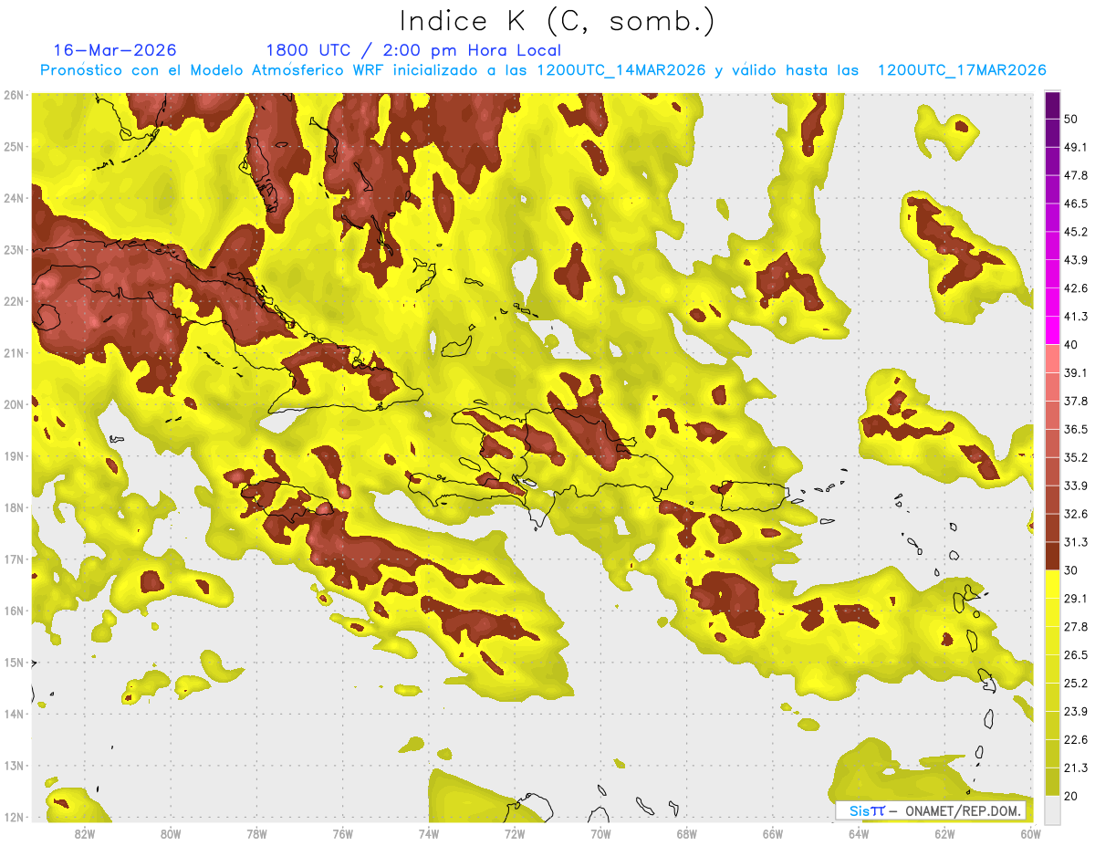
Task: Click the latitude label '22N'
Action: [14, 301]
